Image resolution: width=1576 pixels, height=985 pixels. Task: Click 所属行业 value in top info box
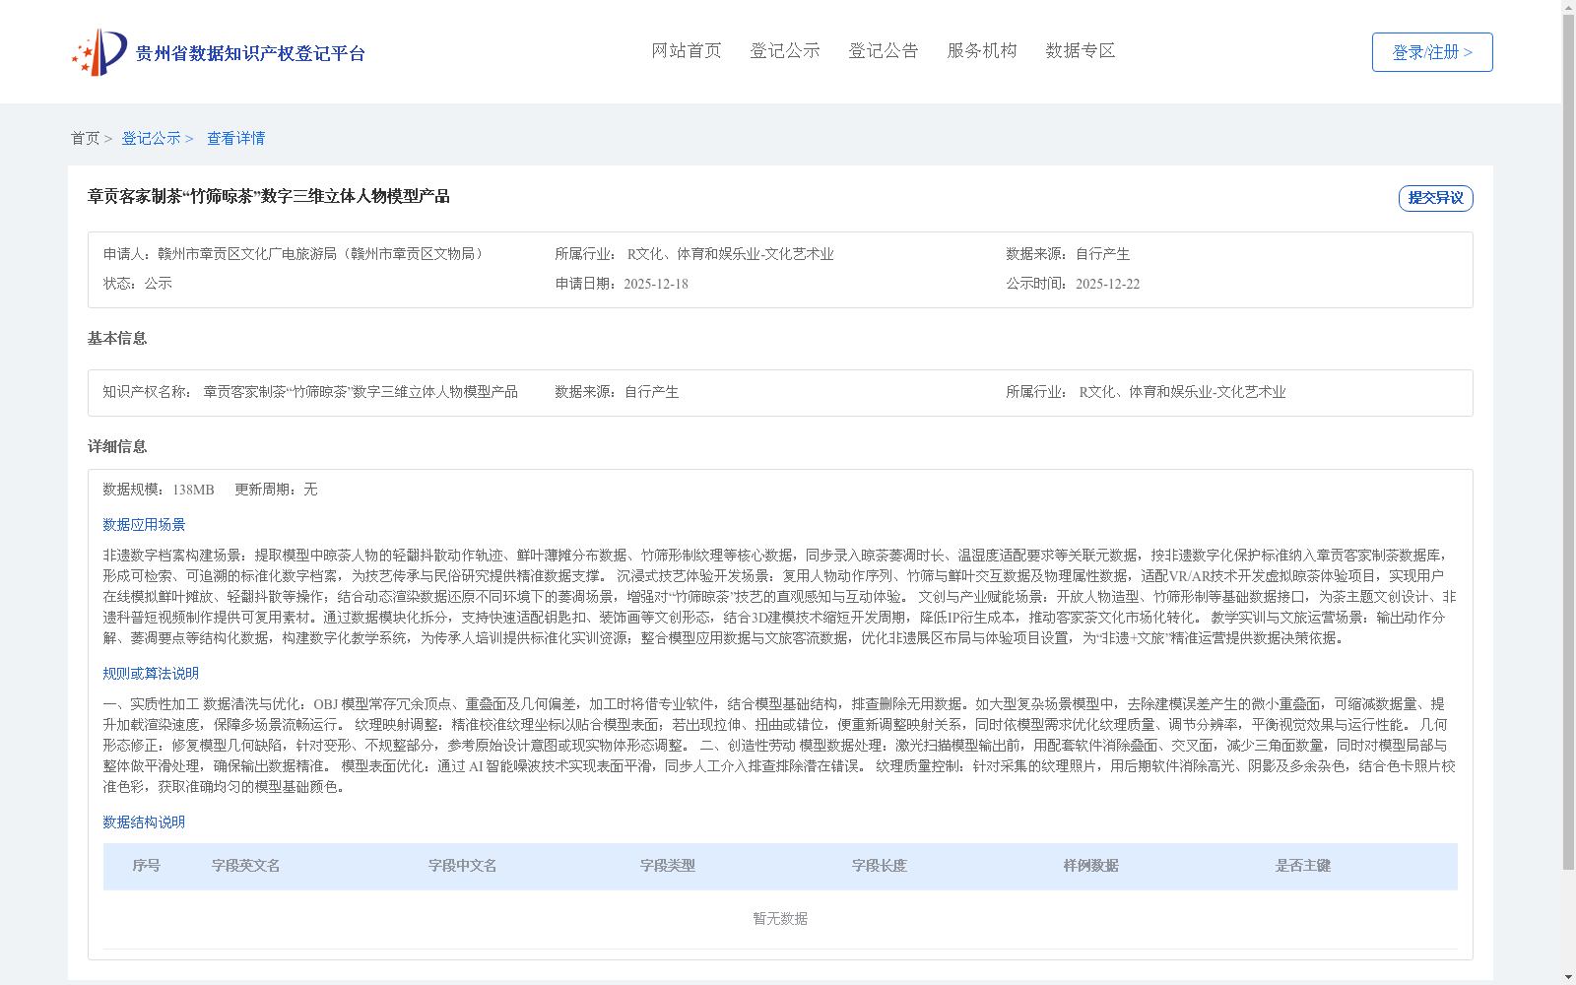730,254
